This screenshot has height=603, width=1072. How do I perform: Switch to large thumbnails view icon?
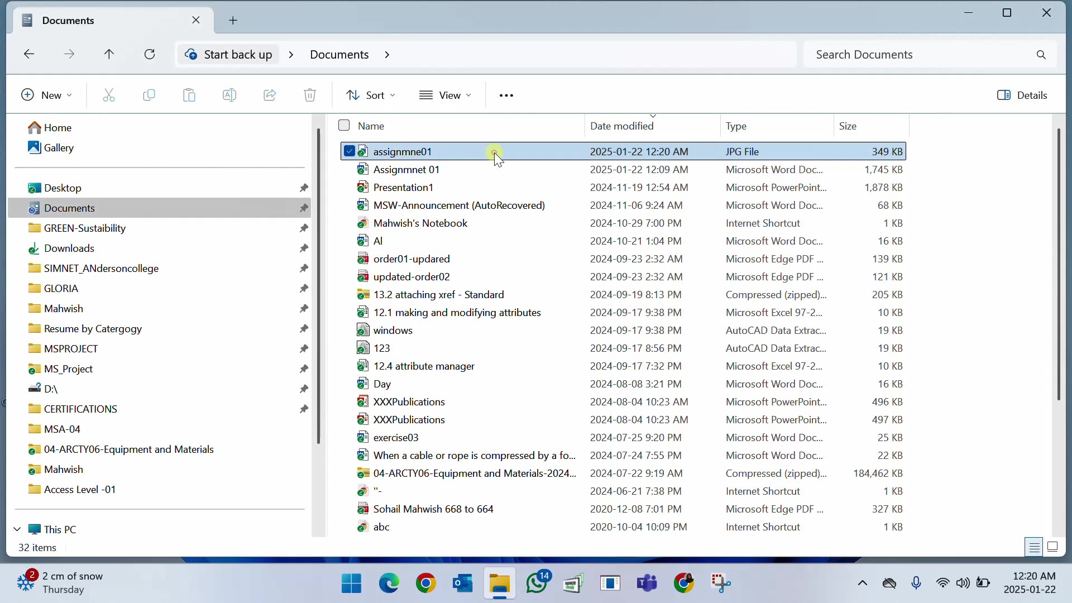click(1053, 547)
